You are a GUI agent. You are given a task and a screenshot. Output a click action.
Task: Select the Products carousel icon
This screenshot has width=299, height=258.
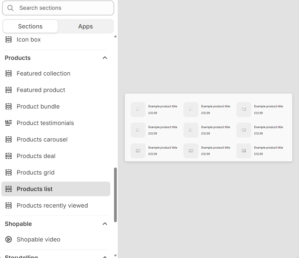coord(8,139)
